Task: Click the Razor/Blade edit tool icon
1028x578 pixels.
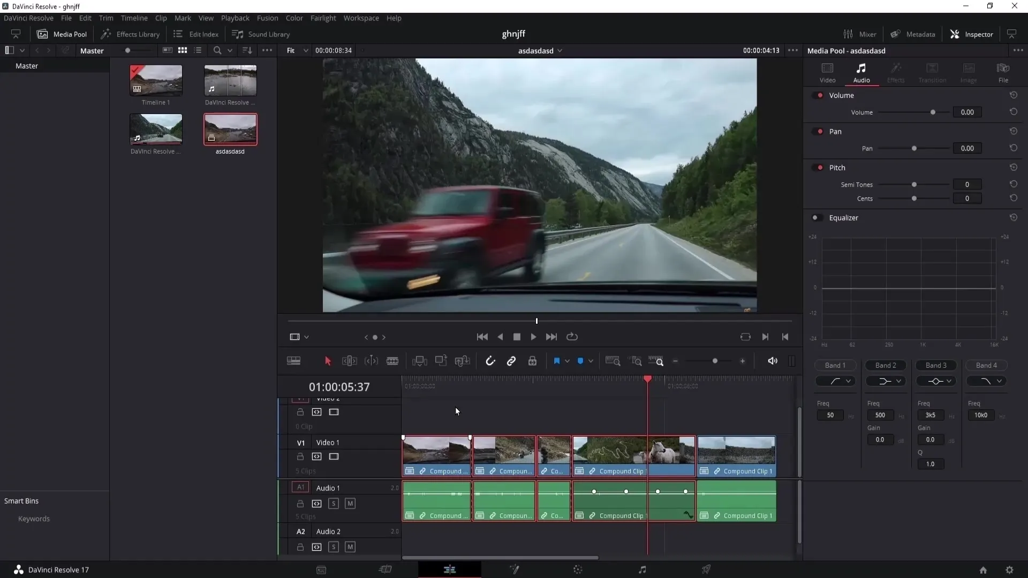Action: click(x=392, y=361)
